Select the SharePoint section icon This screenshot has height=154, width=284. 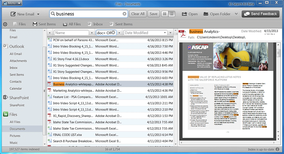pos(6,98)
